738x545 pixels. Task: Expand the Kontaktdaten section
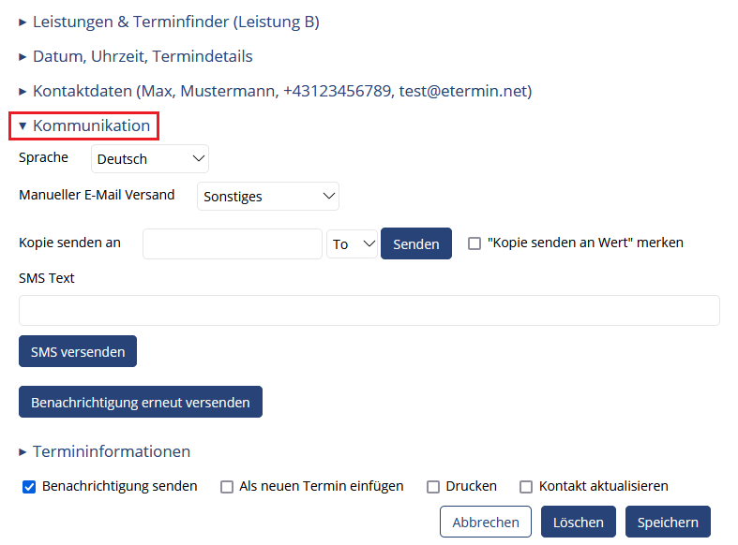click(x=276, y=91)
